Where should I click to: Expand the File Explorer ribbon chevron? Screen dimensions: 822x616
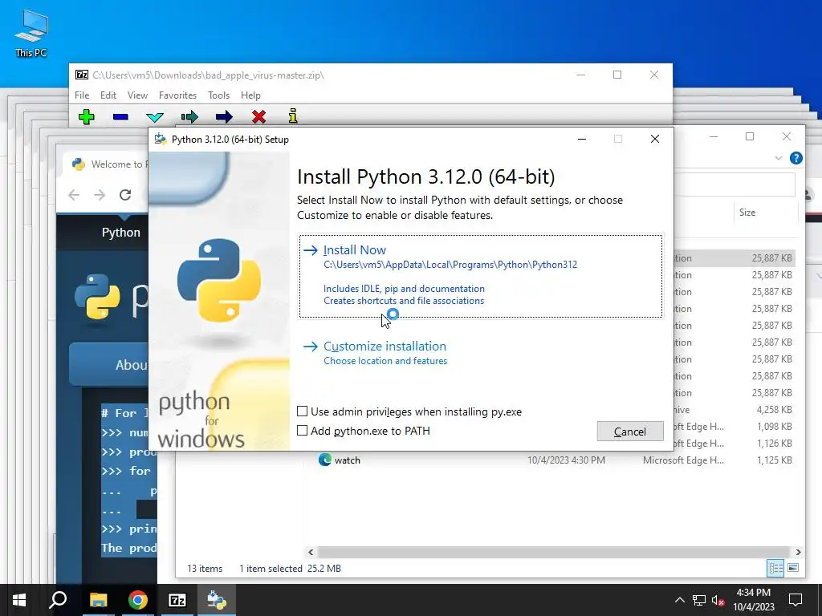click(779, 158)
